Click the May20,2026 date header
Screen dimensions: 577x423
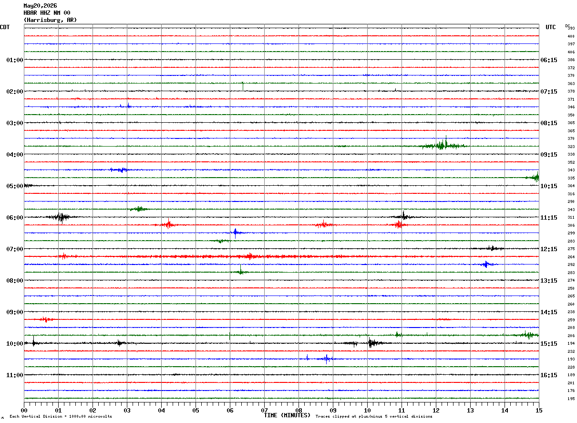(40, 6)
